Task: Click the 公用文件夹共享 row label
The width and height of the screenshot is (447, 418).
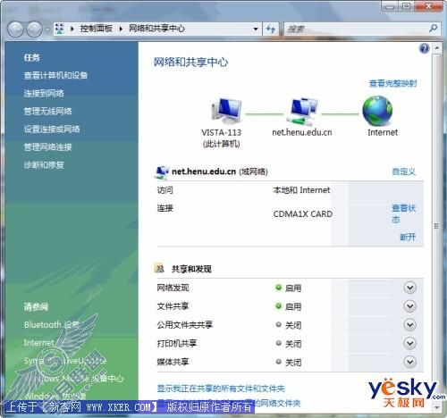Action: click(x=185, y=324)
